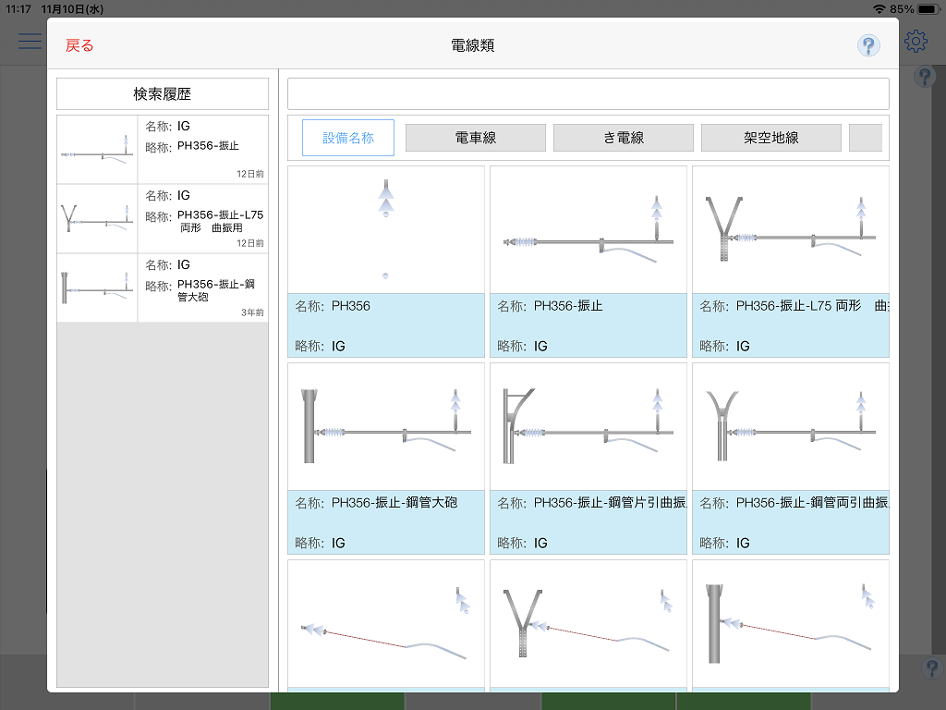Screen dimensions: 946x710
Task: Open the hamburger menu icon
Action: click(30, 41)
